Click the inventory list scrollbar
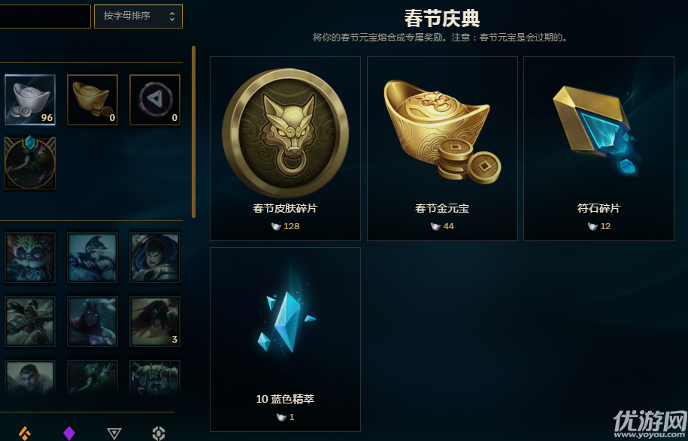The image size is (688, 441). [193, 131]
